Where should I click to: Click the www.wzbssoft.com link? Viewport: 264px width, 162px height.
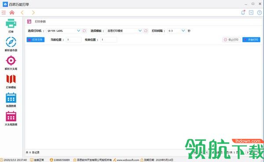click(128, 160)
